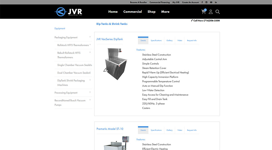Click the Call Now phone number
The width and height of the screenshot is (272, 150).
(x=205, y=20)
